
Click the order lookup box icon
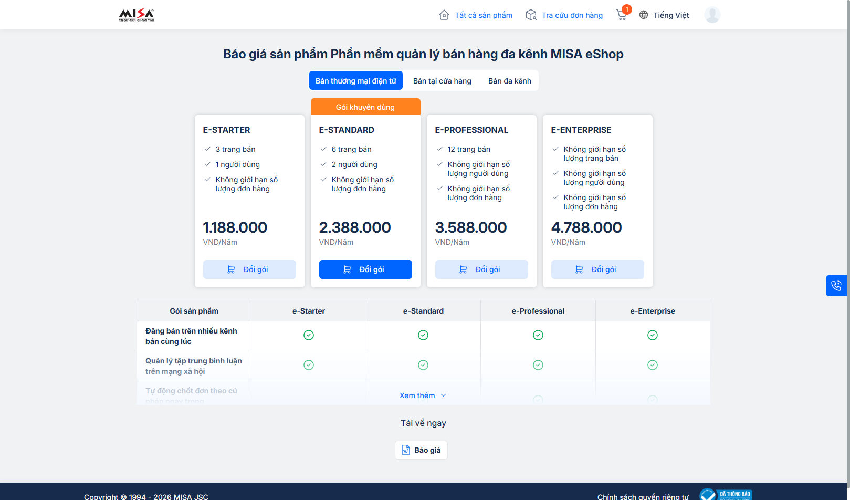coord(531,15)
